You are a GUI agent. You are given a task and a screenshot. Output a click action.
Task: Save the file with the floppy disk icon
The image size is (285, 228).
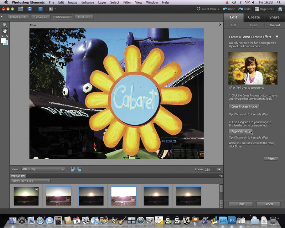30,9
